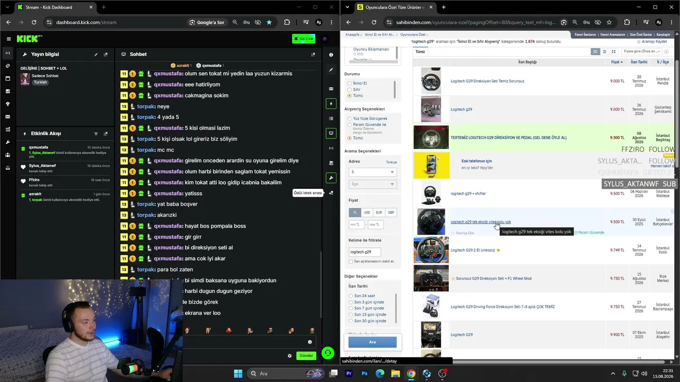Select the Sıfır condition radio
The width and height of the screenshot is (680, 382).
click(350, 90)
